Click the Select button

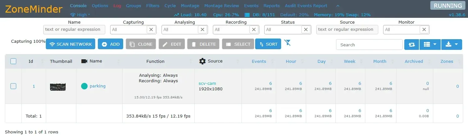pos(238,44)
